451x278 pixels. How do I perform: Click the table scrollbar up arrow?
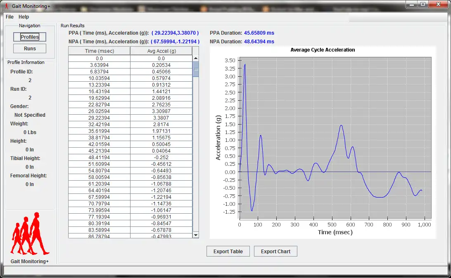pyautogui.click(x=196, y=58)
